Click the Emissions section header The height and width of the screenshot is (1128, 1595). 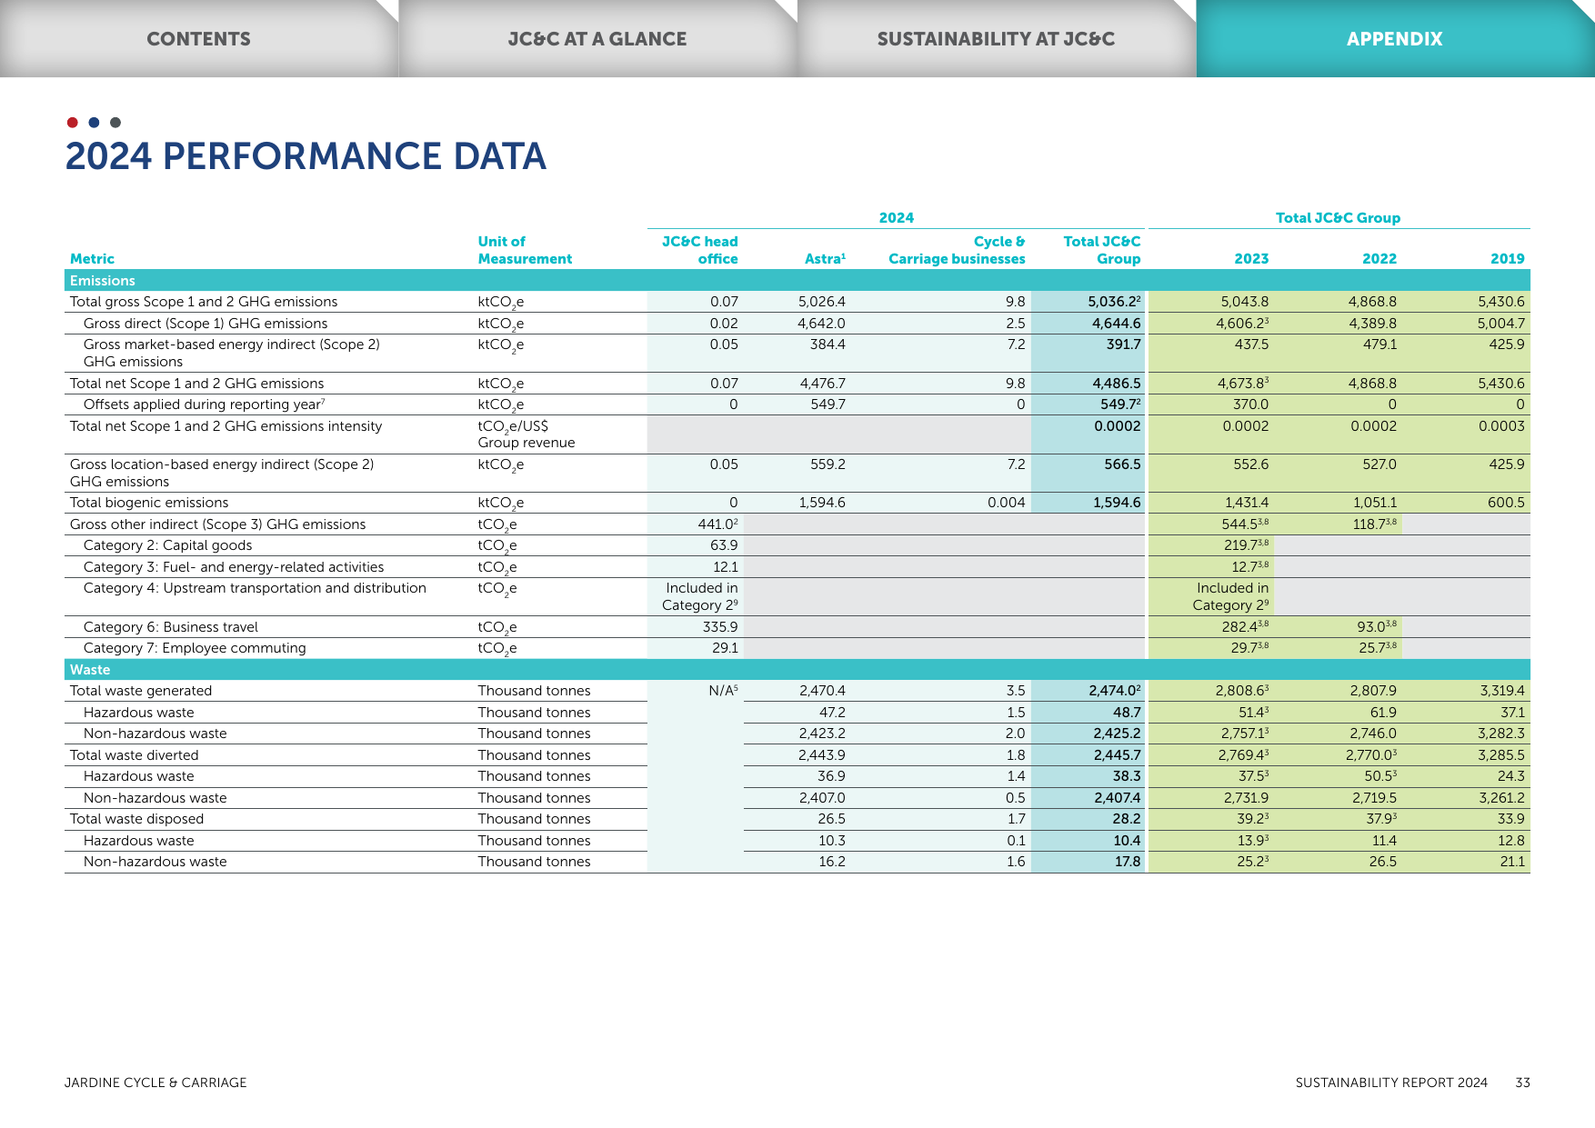tap(797, 281)
